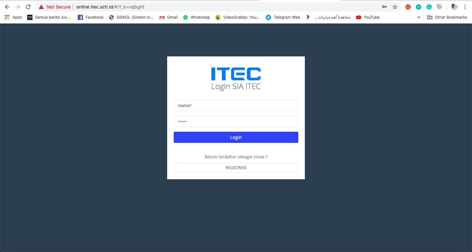Click the globe extension icon
This screenshot has width=472, height=252.
(x=440, y=7)
